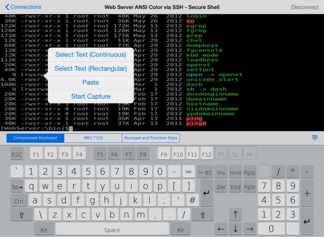Image resolution: width=324 pixels, height=237 pixels.
Task: Open Numpad and Function Keys tab
Action: point(151,138)
